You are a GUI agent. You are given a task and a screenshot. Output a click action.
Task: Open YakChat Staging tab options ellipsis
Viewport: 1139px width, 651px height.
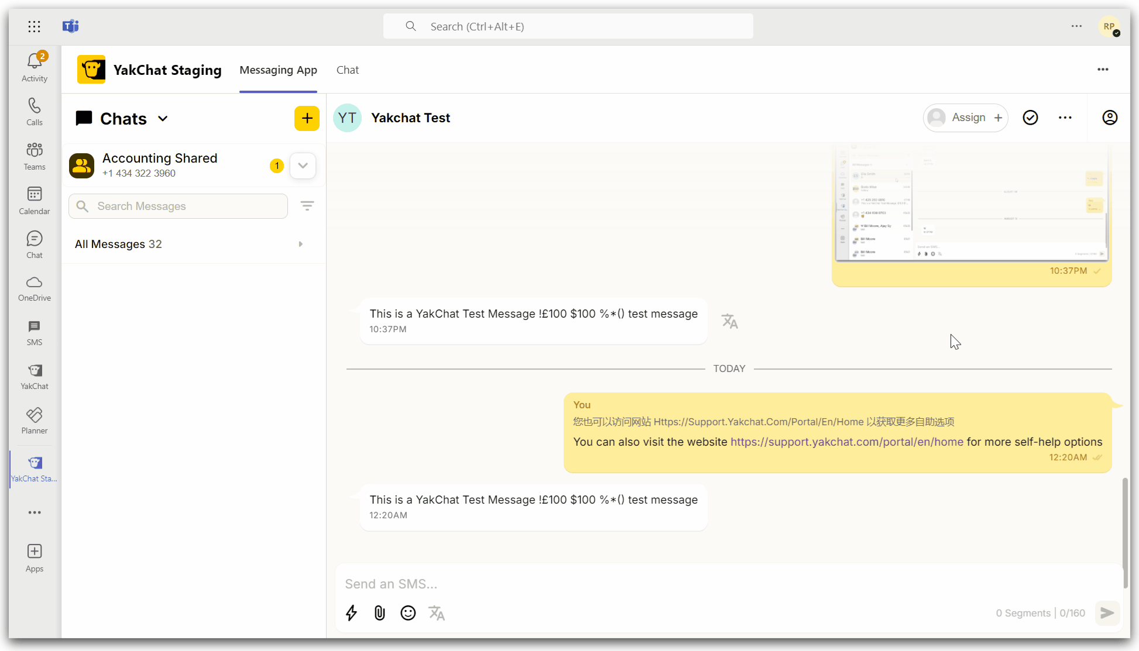pyautogui.click(x=1103, y=70)
